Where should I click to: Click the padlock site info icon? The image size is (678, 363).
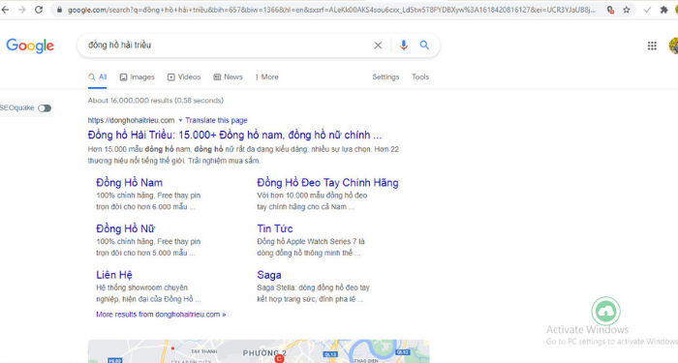point(60,10)
